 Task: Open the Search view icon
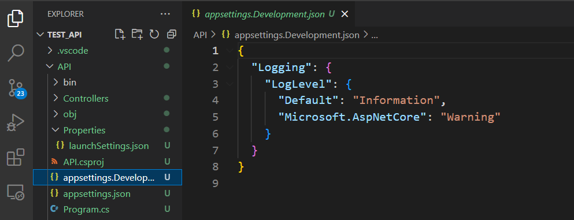tap(16, 53)
